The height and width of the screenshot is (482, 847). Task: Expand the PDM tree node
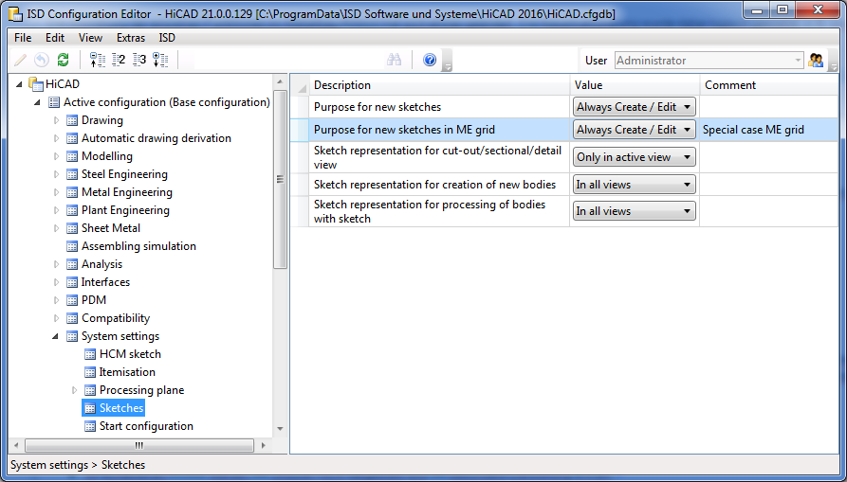56,300
